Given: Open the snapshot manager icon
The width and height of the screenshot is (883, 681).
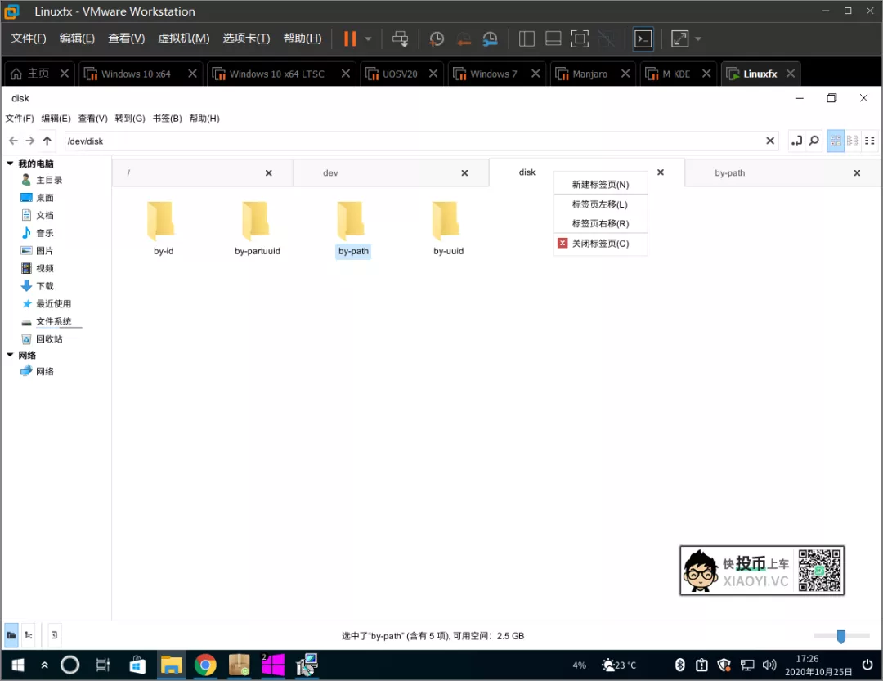Looking at the screenshot, I should [491, 38].
